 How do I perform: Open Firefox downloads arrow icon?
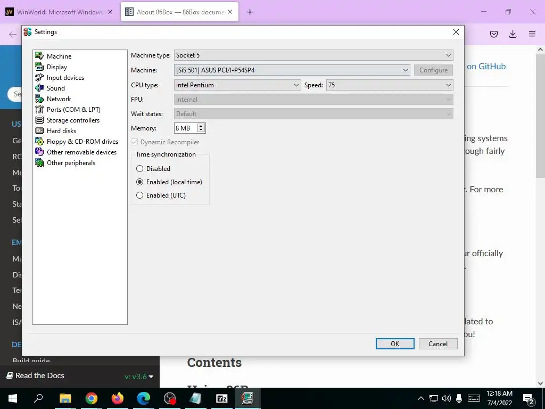click(x=513, y=34)
